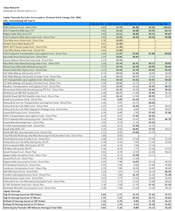The image size is (175, 211).
Task: Click 'Mahindra Manulife Consumption Fund - Direct Plan'
Action: pyautogui.click(x=30, y=188)
